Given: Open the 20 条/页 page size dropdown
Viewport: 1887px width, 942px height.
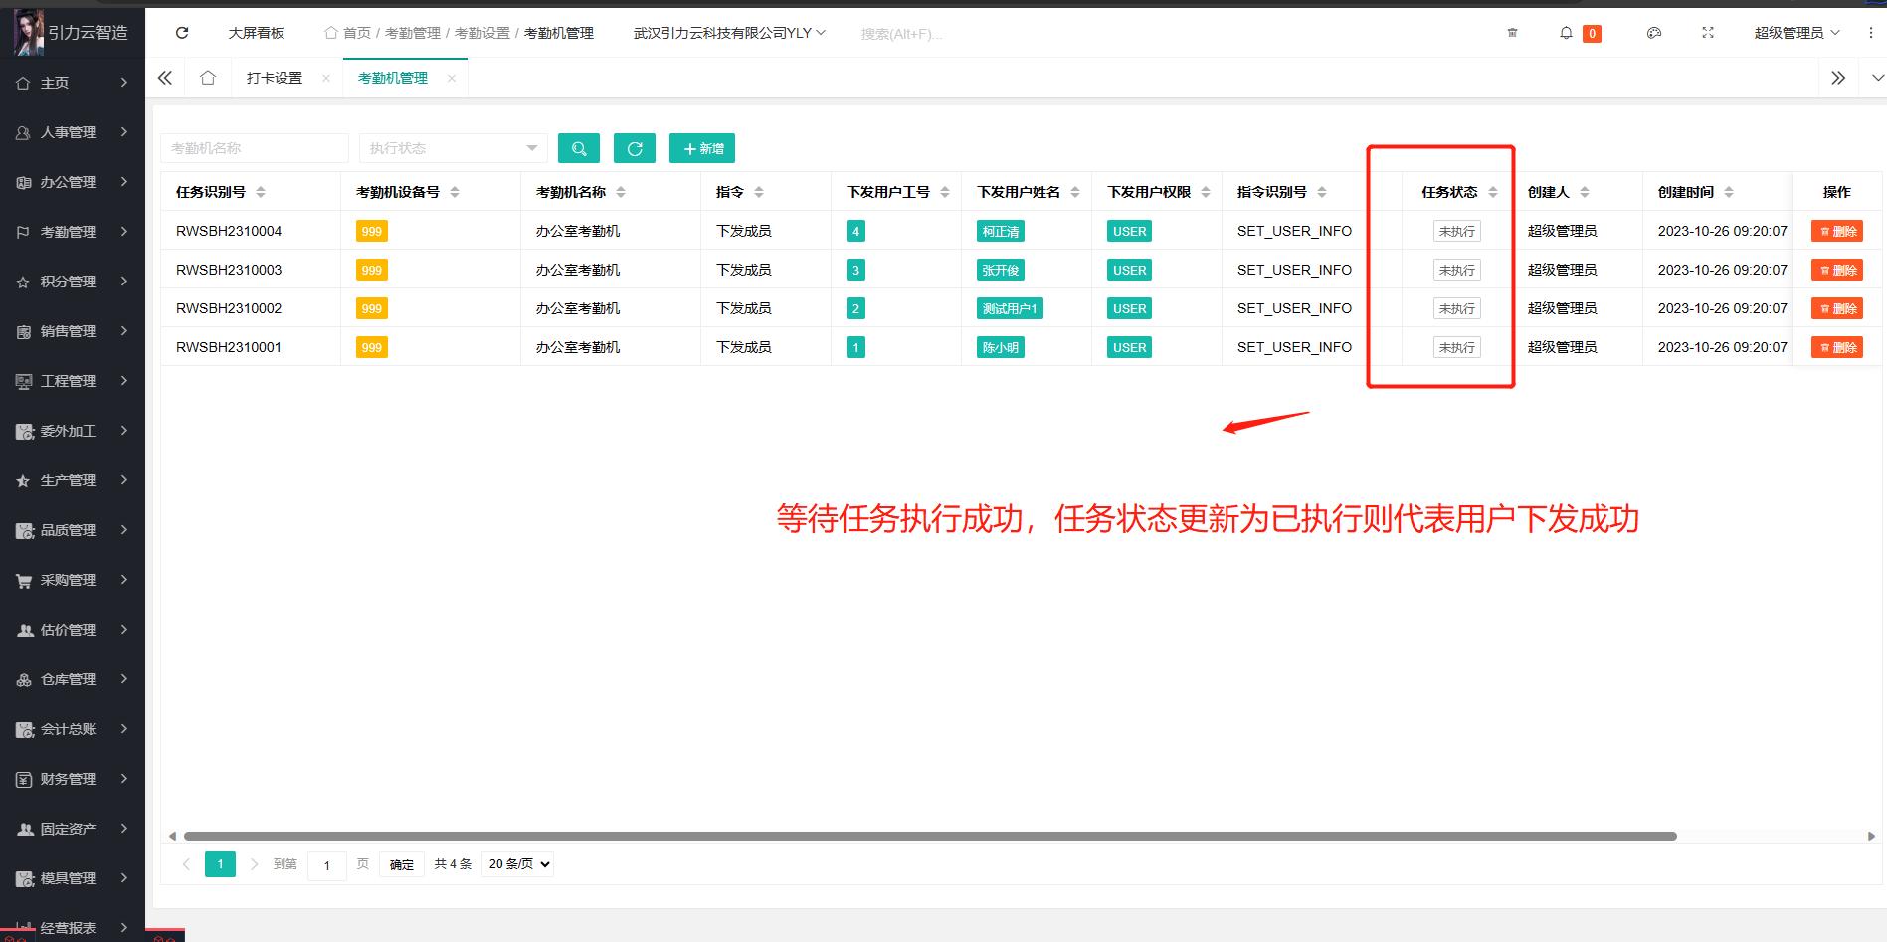Looking at the screenshot, I should pos(518,864).
